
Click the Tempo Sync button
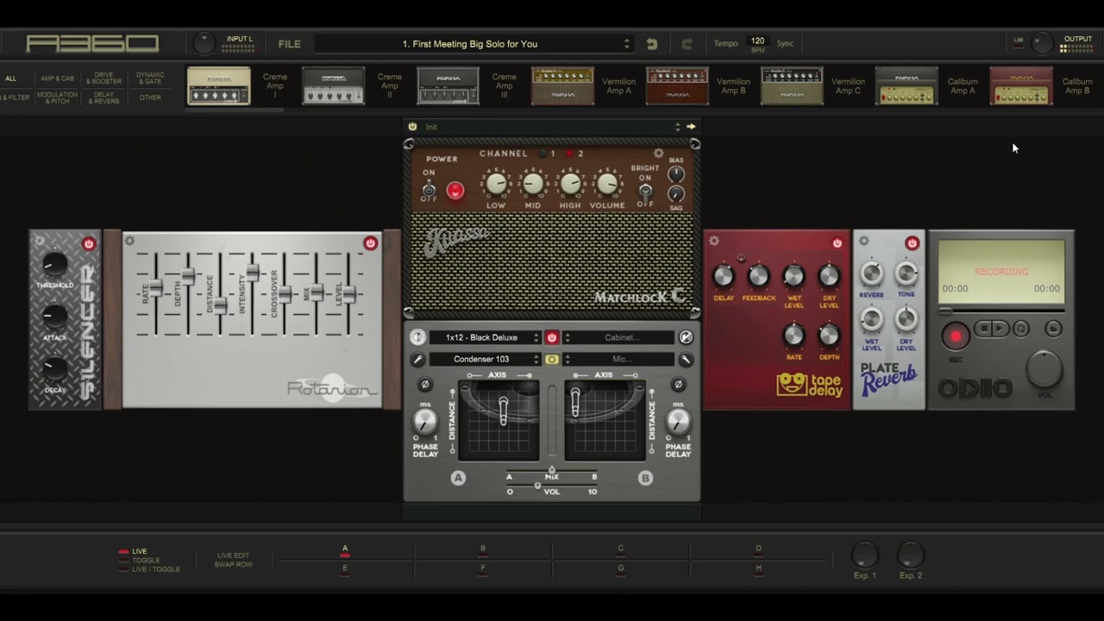785,44
